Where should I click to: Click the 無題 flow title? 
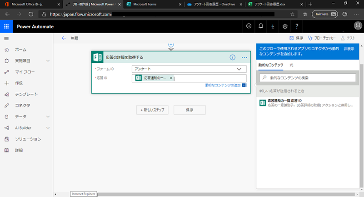point(74,38)
